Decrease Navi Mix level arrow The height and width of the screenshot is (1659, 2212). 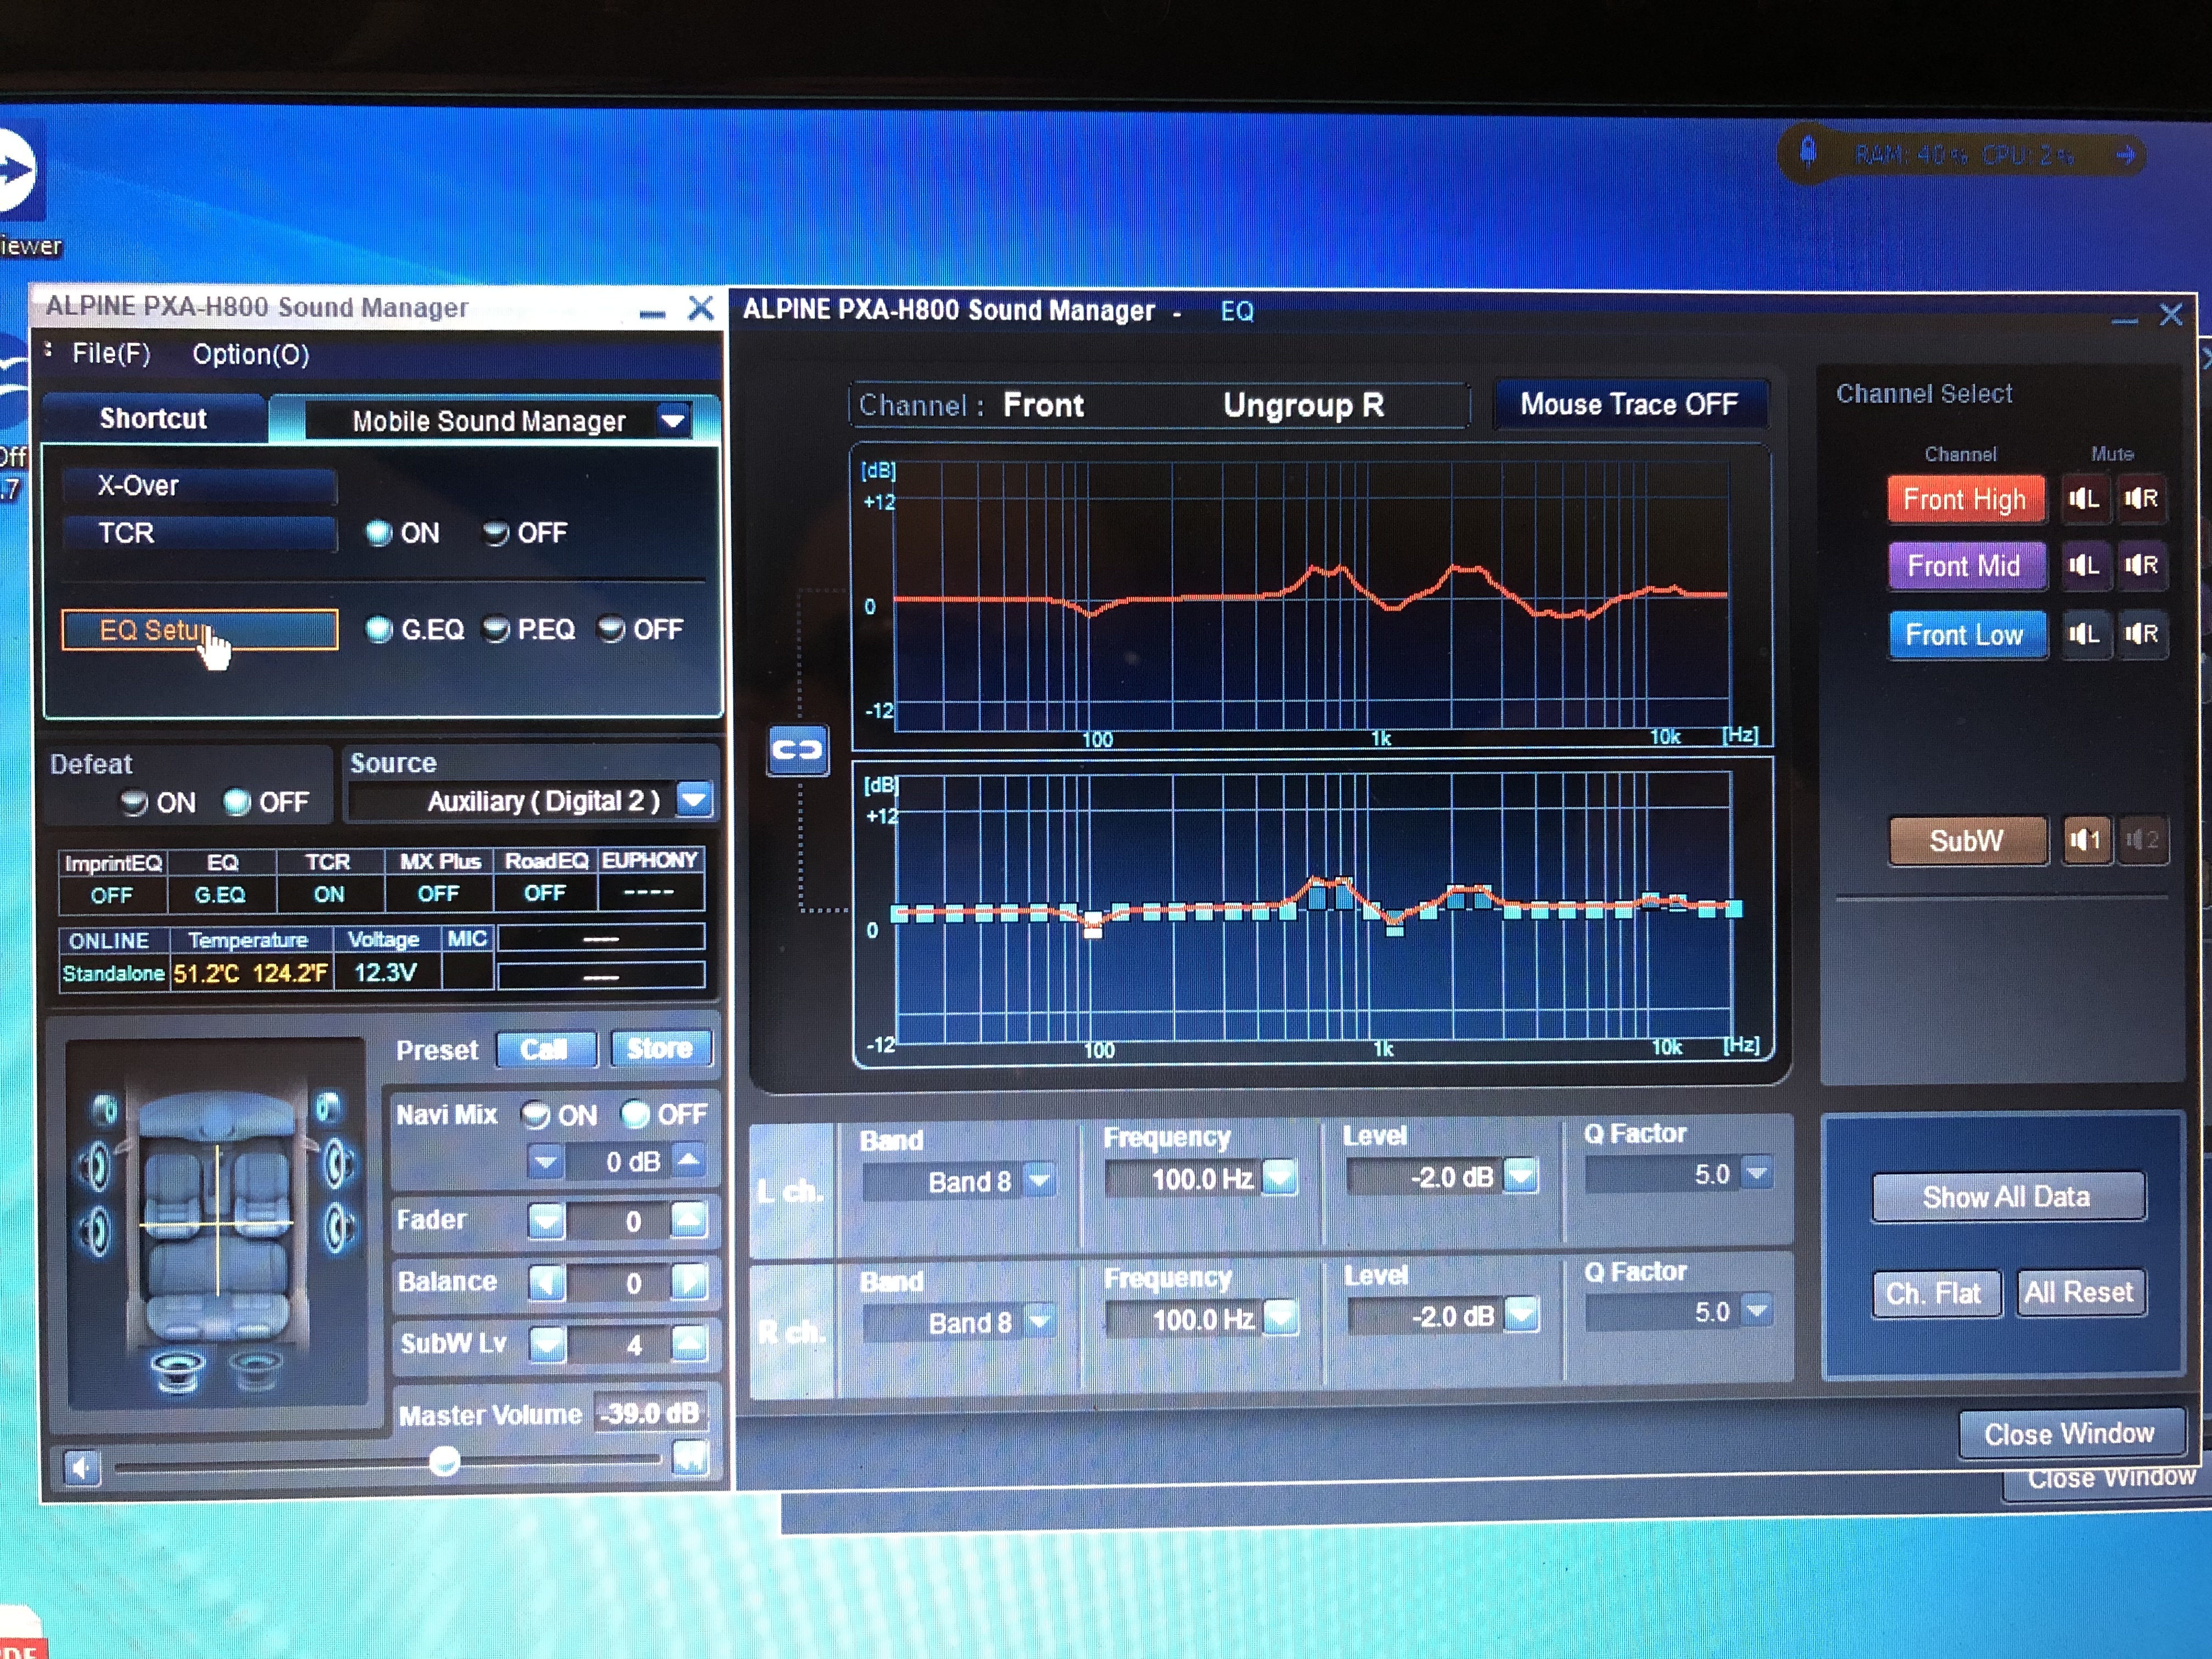point(546,1162)
